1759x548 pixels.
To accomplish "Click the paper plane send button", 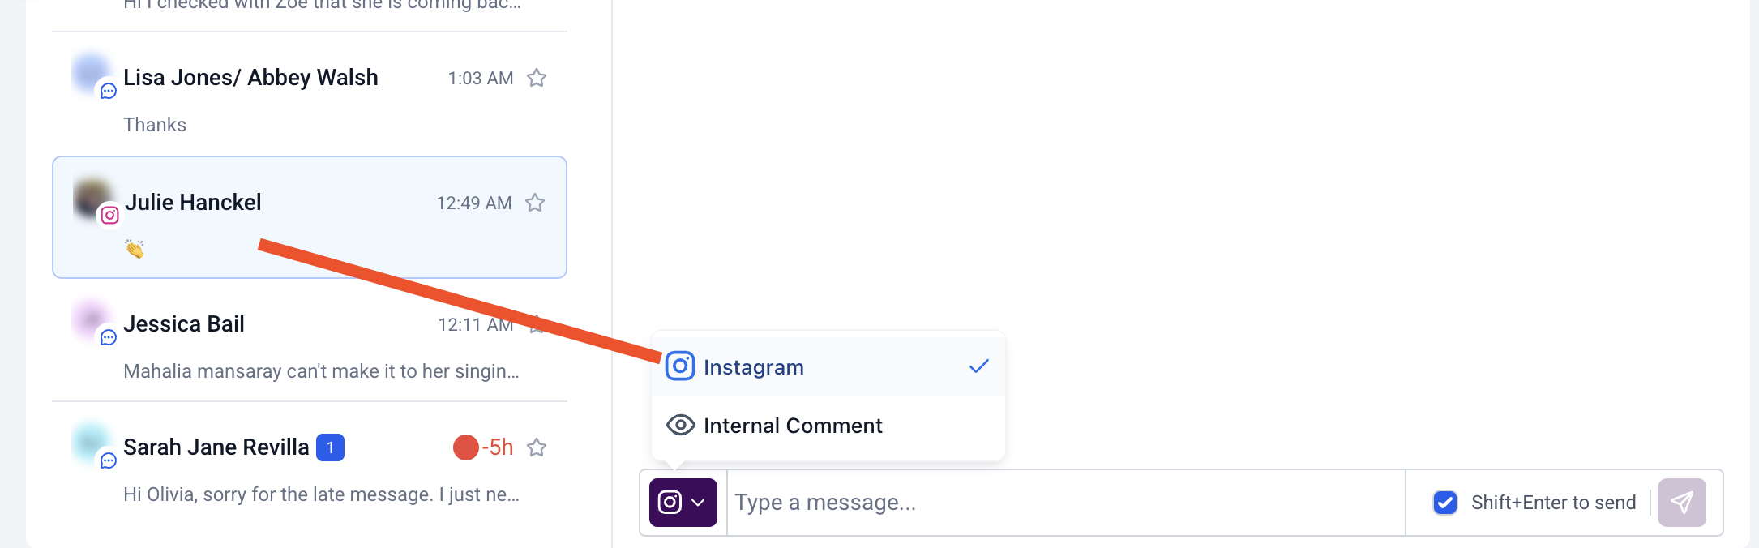I will click(x=1682, y=503).
